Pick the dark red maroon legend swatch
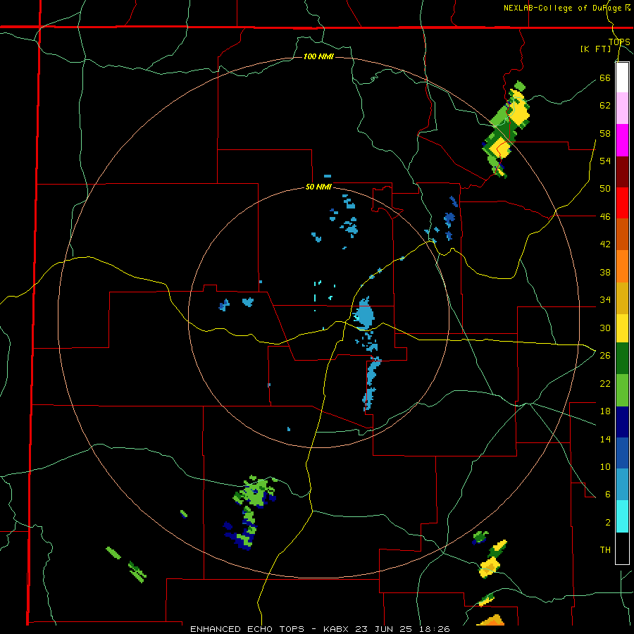 pyautogui.click(x=622, y=172)
